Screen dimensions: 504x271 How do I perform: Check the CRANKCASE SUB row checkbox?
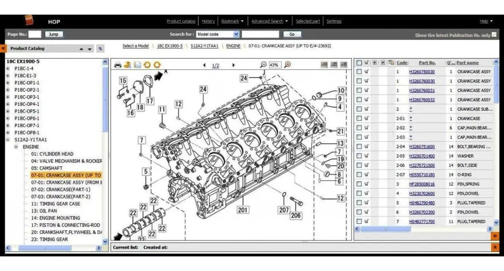pos(359,109)
